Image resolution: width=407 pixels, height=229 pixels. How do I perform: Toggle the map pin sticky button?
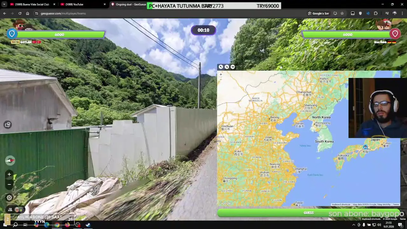click(x=233, y=67)
